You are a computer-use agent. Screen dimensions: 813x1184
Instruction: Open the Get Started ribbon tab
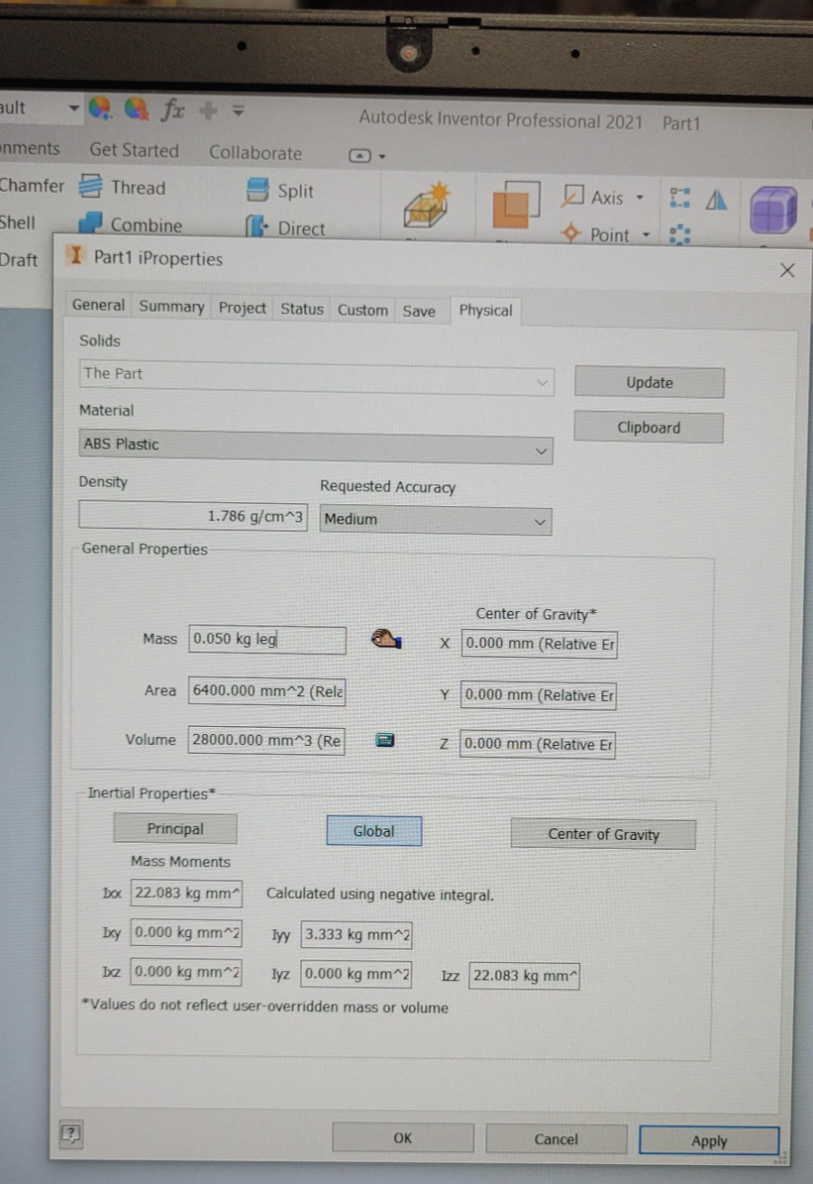134,150
